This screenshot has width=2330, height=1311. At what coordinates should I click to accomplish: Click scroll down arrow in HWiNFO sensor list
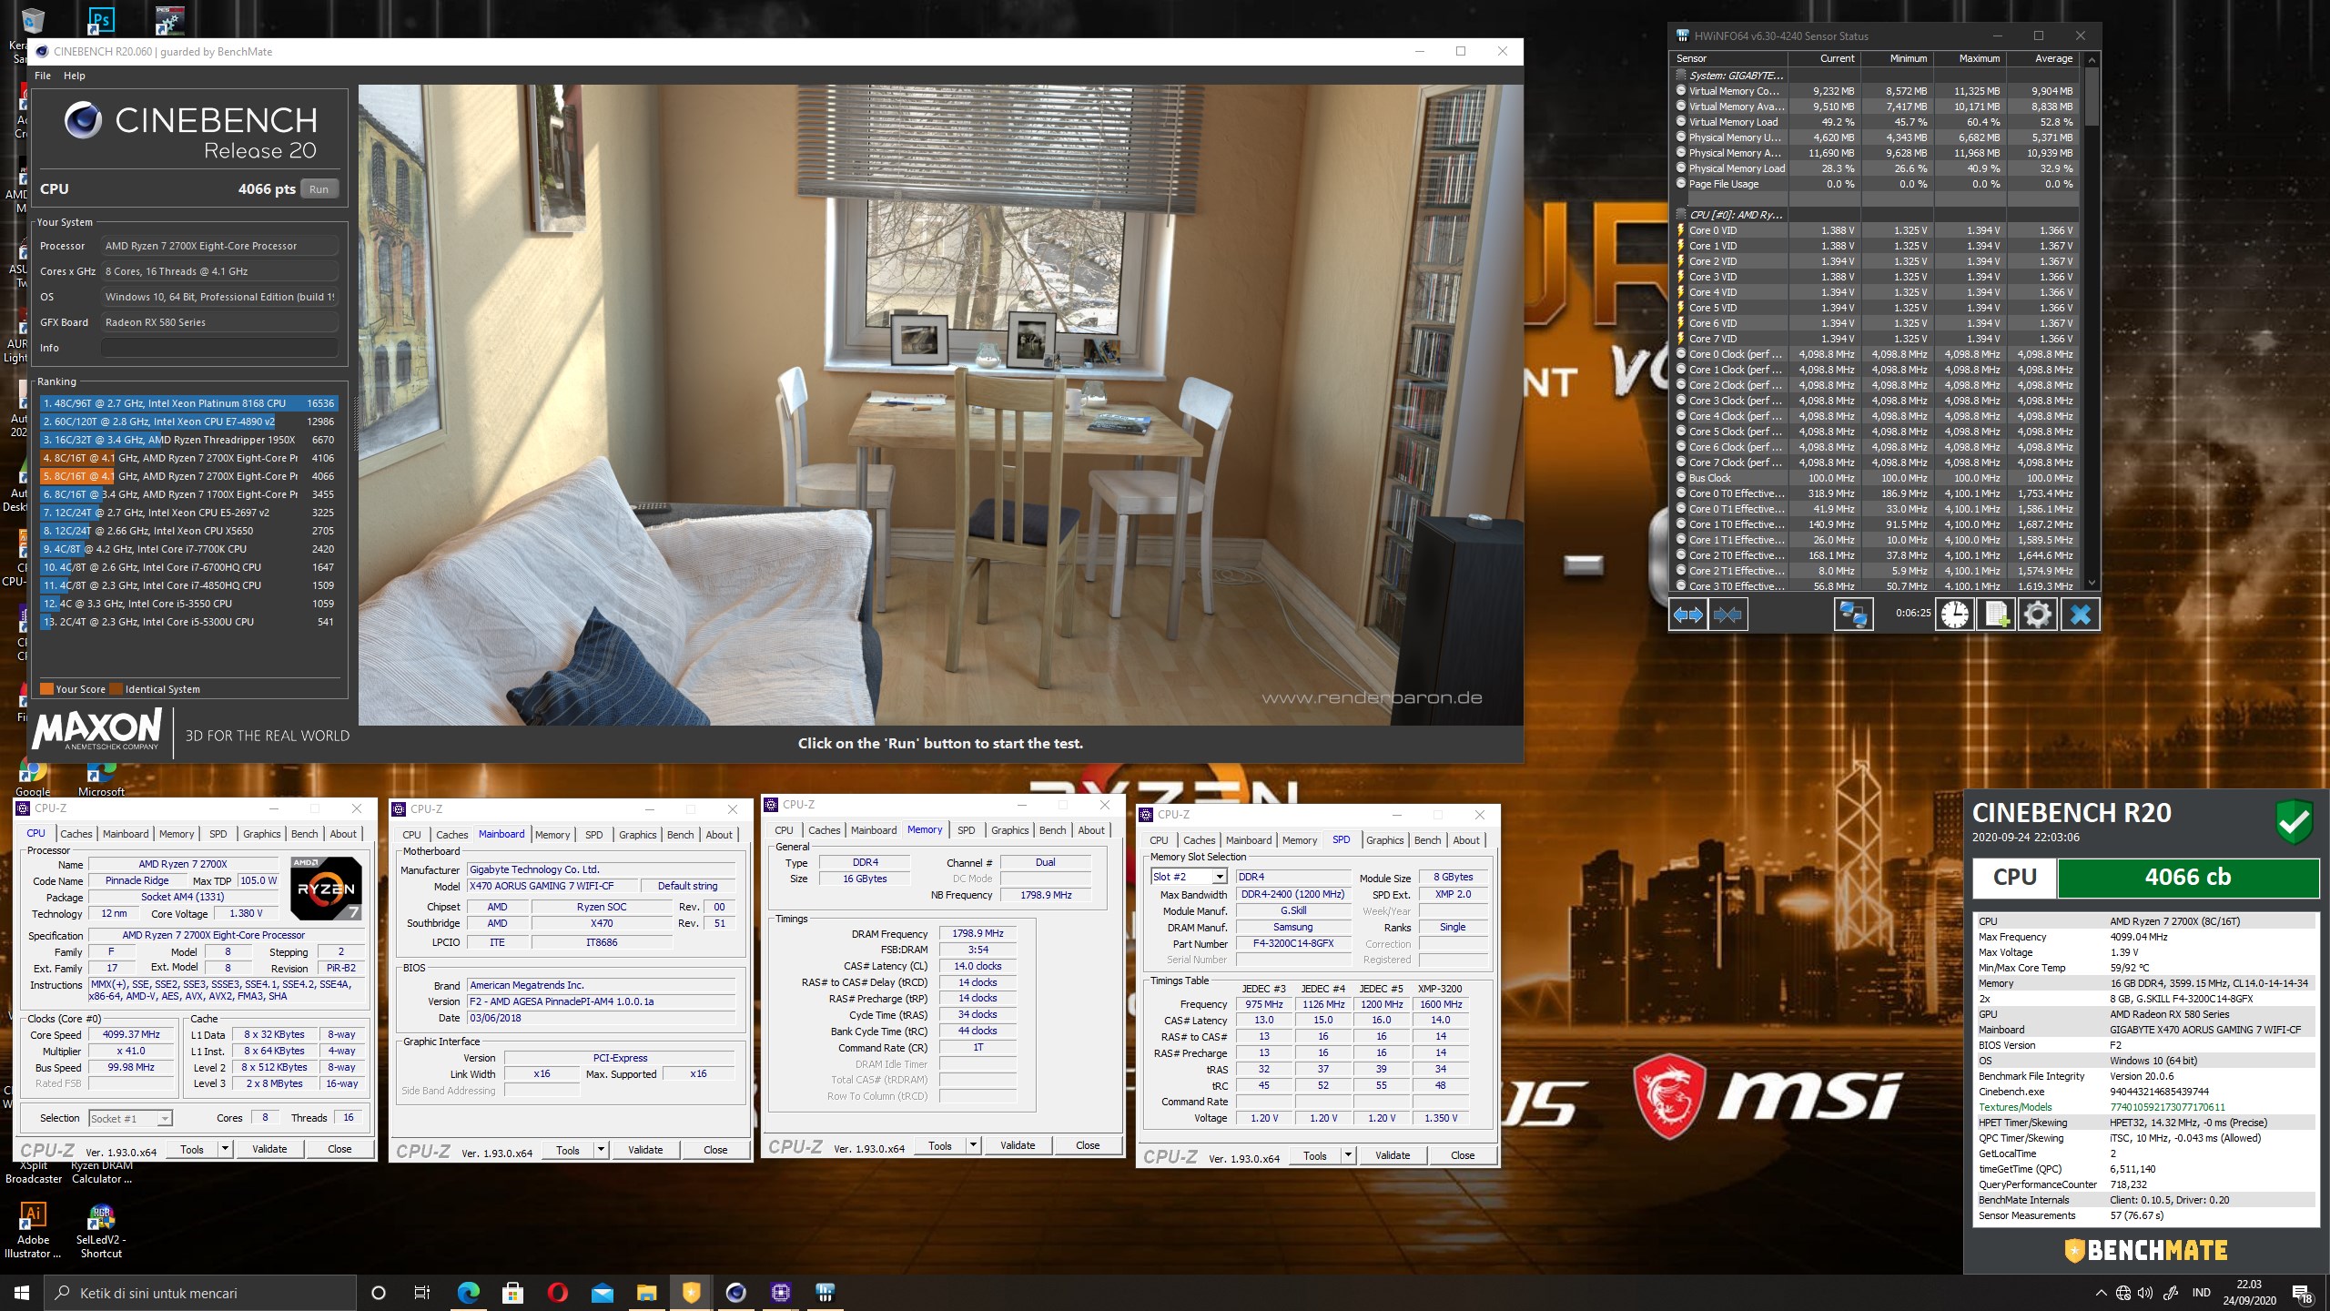[x=2091, y=583]
